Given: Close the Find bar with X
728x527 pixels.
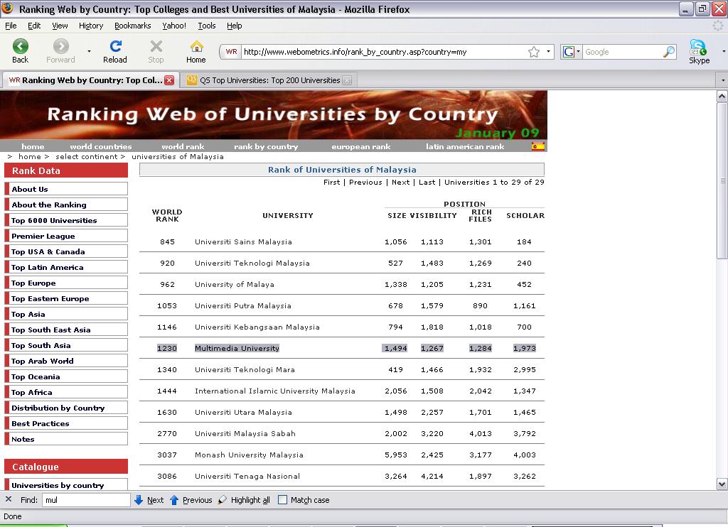Looking at the screenshot, I should coord(9,499).
